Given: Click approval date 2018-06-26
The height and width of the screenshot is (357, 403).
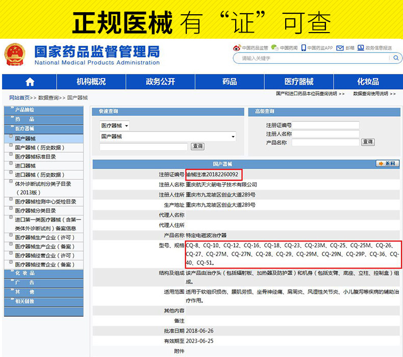Looking at the screenshot, I should pos(199,331).
